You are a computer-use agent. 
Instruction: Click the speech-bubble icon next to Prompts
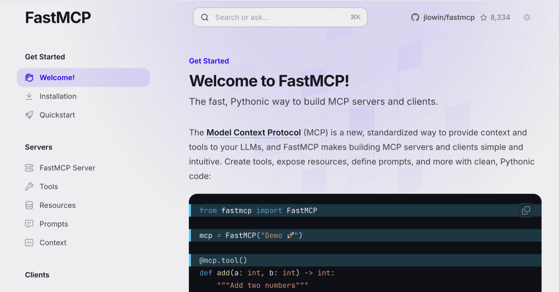pyautogui.click(x=29, y=224)
